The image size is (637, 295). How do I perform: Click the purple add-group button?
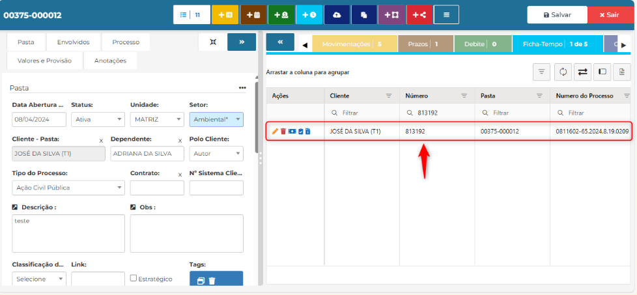[391, 14]
